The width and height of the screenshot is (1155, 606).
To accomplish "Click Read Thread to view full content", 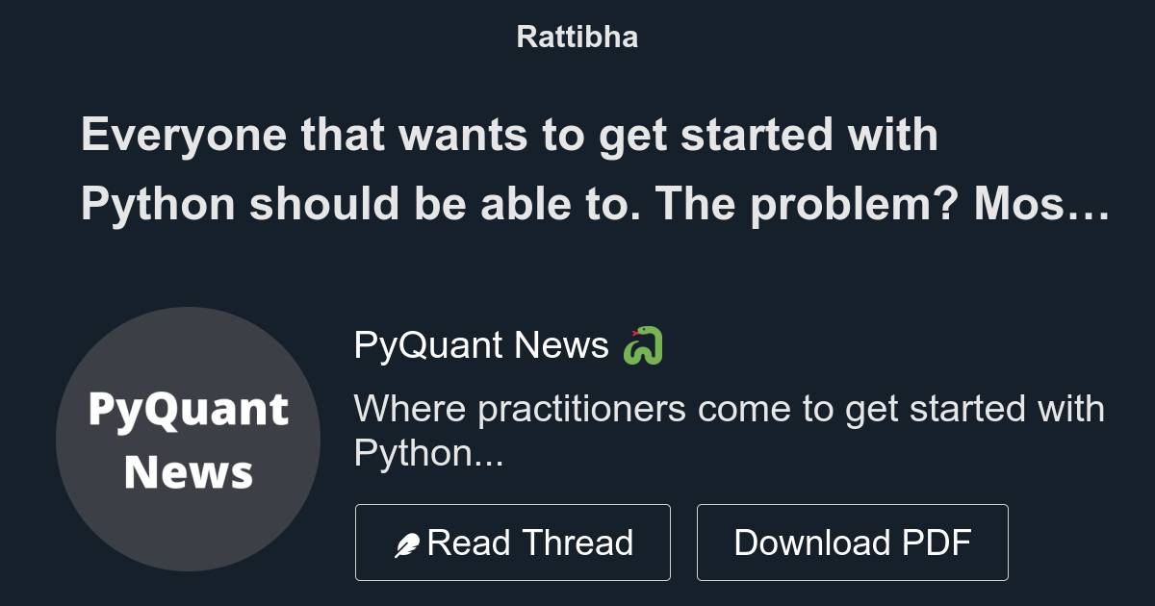I will click(512, 542).
